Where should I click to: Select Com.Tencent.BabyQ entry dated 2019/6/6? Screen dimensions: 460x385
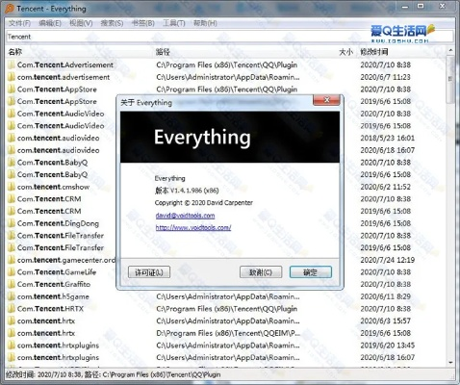(52, 174)
